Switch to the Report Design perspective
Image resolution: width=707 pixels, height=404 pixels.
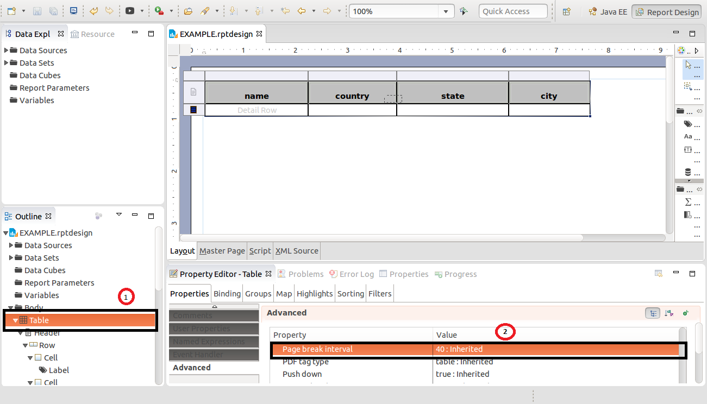tap(666, 12)
